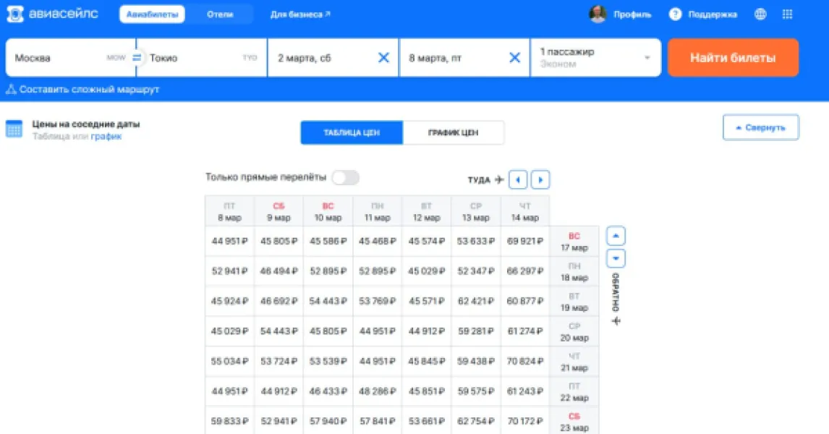Switch to the Отели tab
Screen dimensions: 829x434
[220, 14]
